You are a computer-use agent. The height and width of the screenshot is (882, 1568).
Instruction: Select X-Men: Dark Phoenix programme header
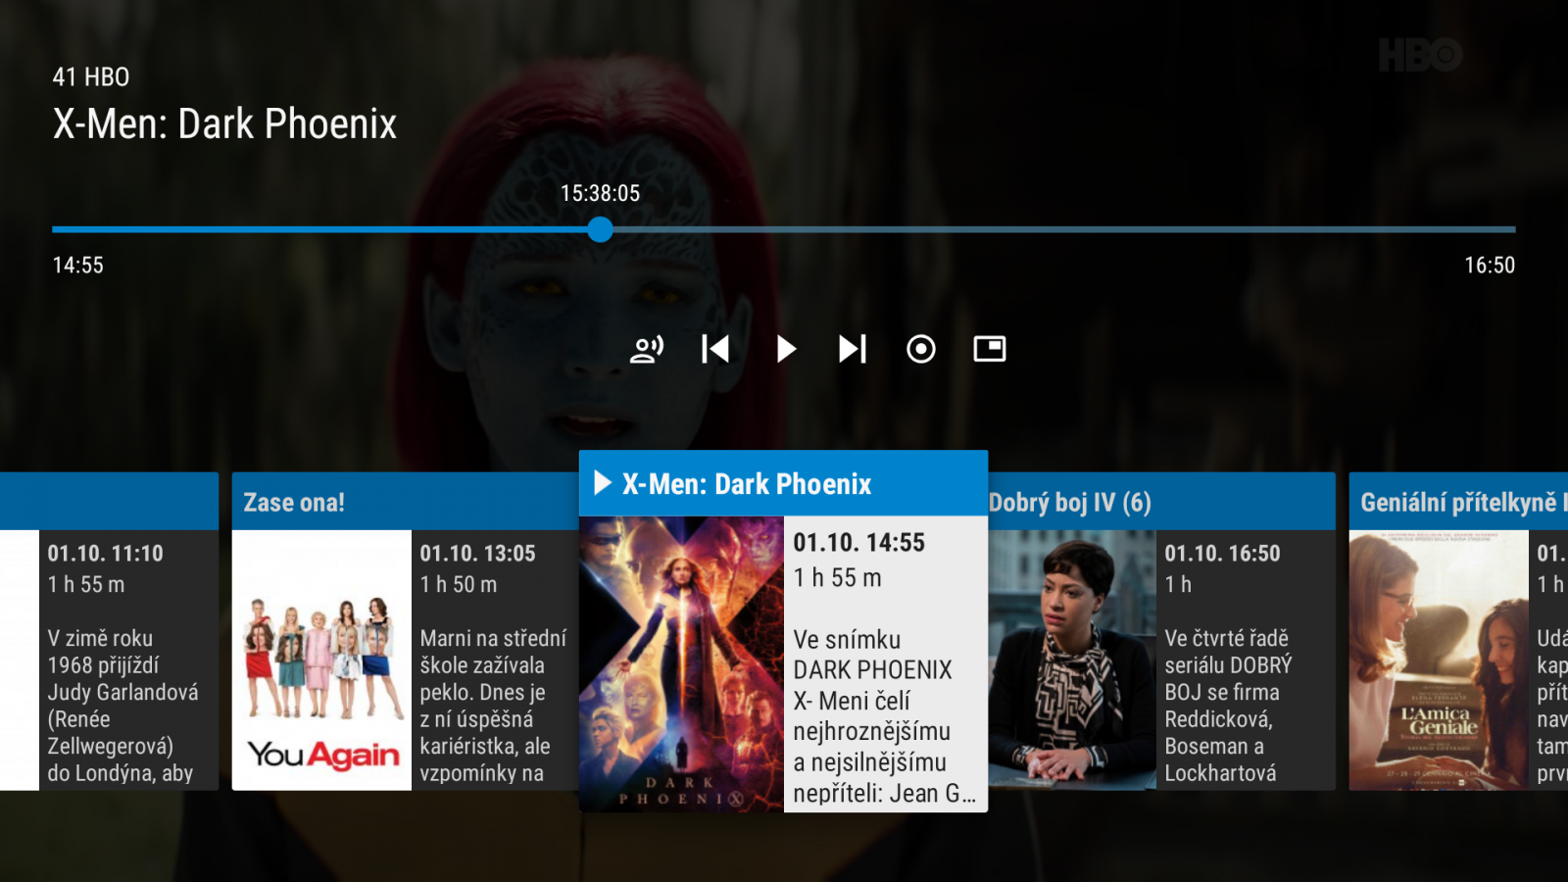(783, 483)
